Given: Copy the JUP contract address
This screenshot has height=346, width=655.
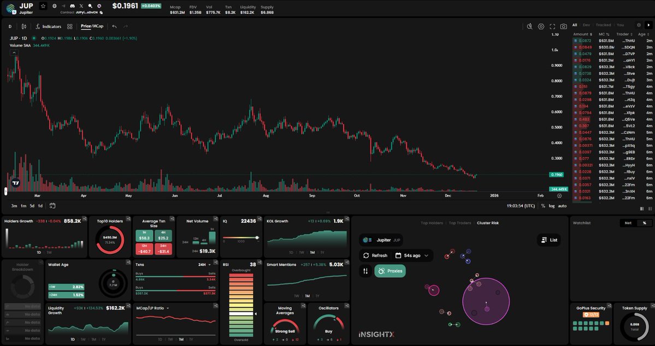Looking at the screenshot, I should [101, 13].
